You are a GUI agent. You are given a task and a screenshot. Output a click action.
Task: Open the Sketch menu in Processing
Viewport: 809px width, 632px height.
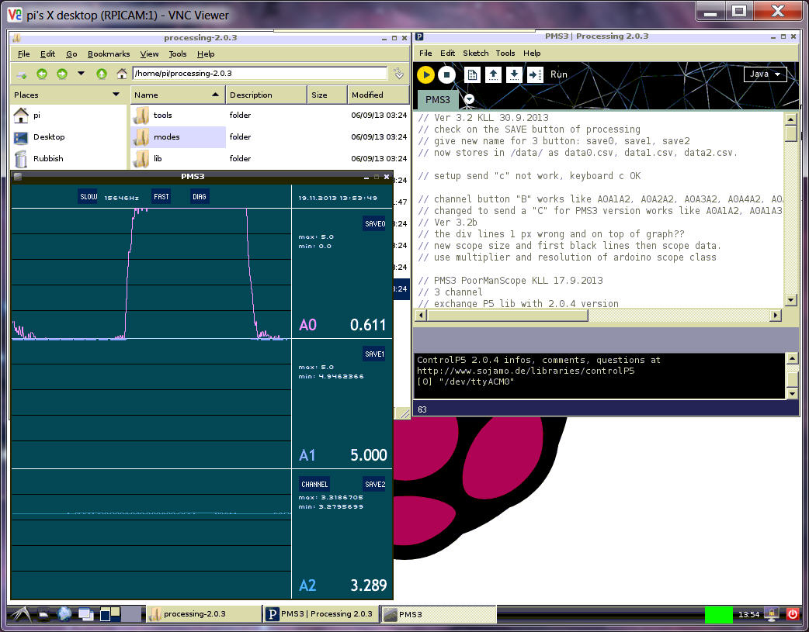pyautogui.click(x=475, y=54)
